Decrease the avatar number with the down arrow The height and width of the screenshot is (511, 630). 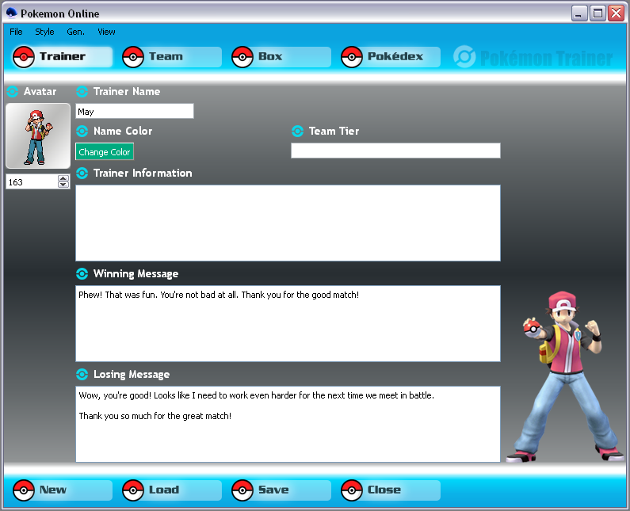[63, 185]
